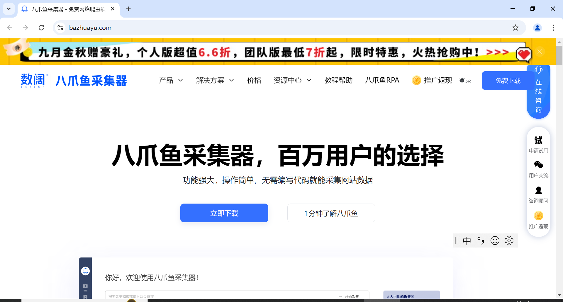Click the page scrollbar up arrow
This screenshot has width=563, height=302.
click(x=559, y=42)
